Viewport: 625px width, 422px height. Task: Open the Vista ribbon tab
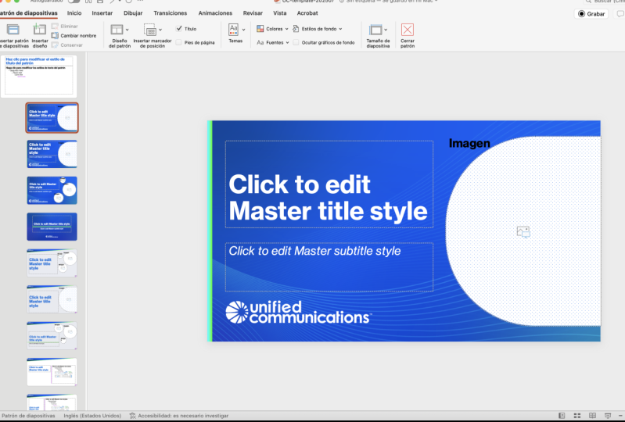point(280,13)
